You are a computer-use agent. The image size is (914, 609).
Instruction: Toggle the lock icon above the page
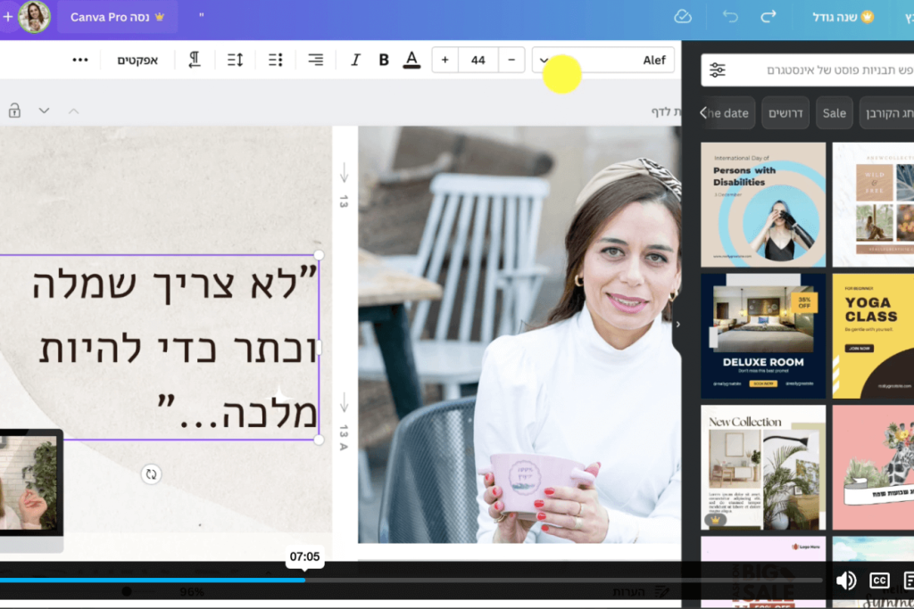[x=14, y=110]
